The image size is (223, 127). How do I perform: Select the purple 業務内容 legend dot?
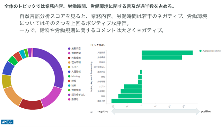tap(69, 48)
